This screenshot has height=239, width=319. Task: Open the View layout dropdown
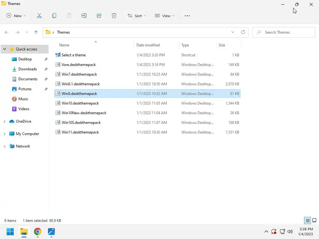pos(164,16)
